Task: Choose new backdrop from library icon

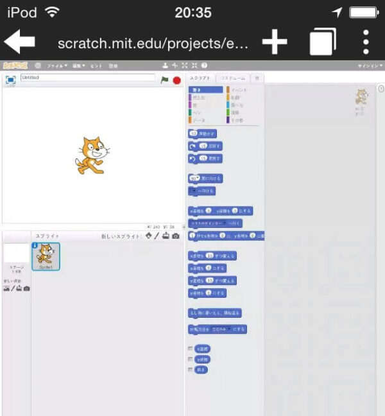Action: point(6,288)
